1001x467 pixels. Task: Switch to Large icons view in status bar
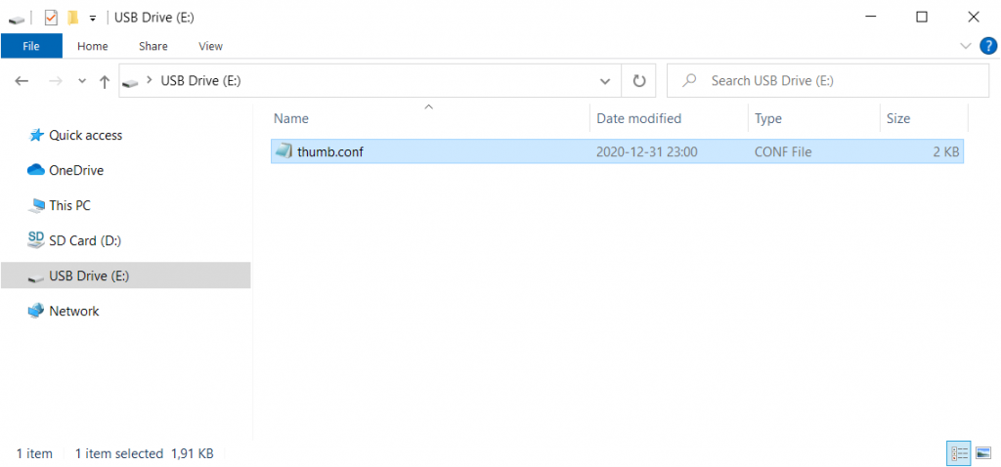(983, 453)
